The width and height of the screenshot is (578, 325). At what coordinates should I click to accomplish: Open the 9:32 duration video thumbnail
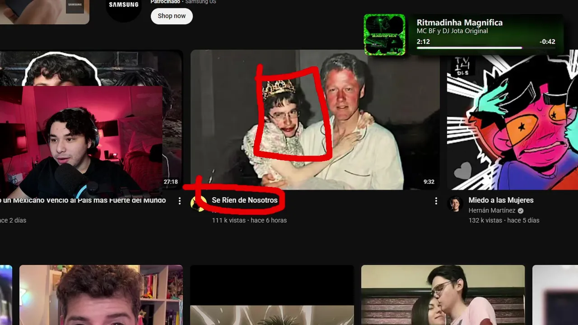point(315,120)
